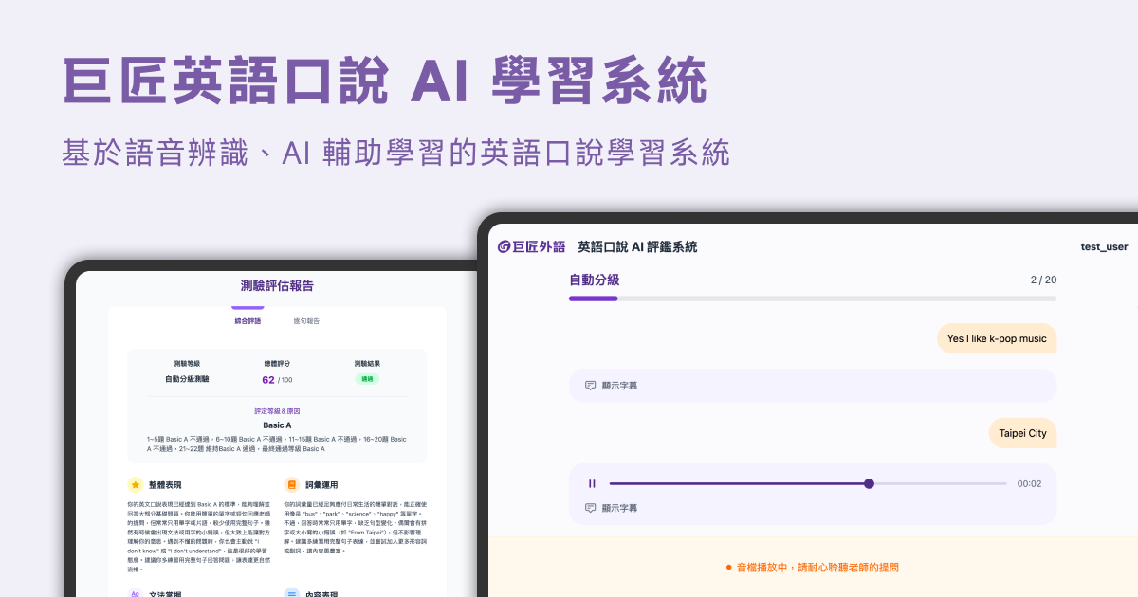
Task: Click the orange book icon for 詞彙運用
Action: pos(292,484)
